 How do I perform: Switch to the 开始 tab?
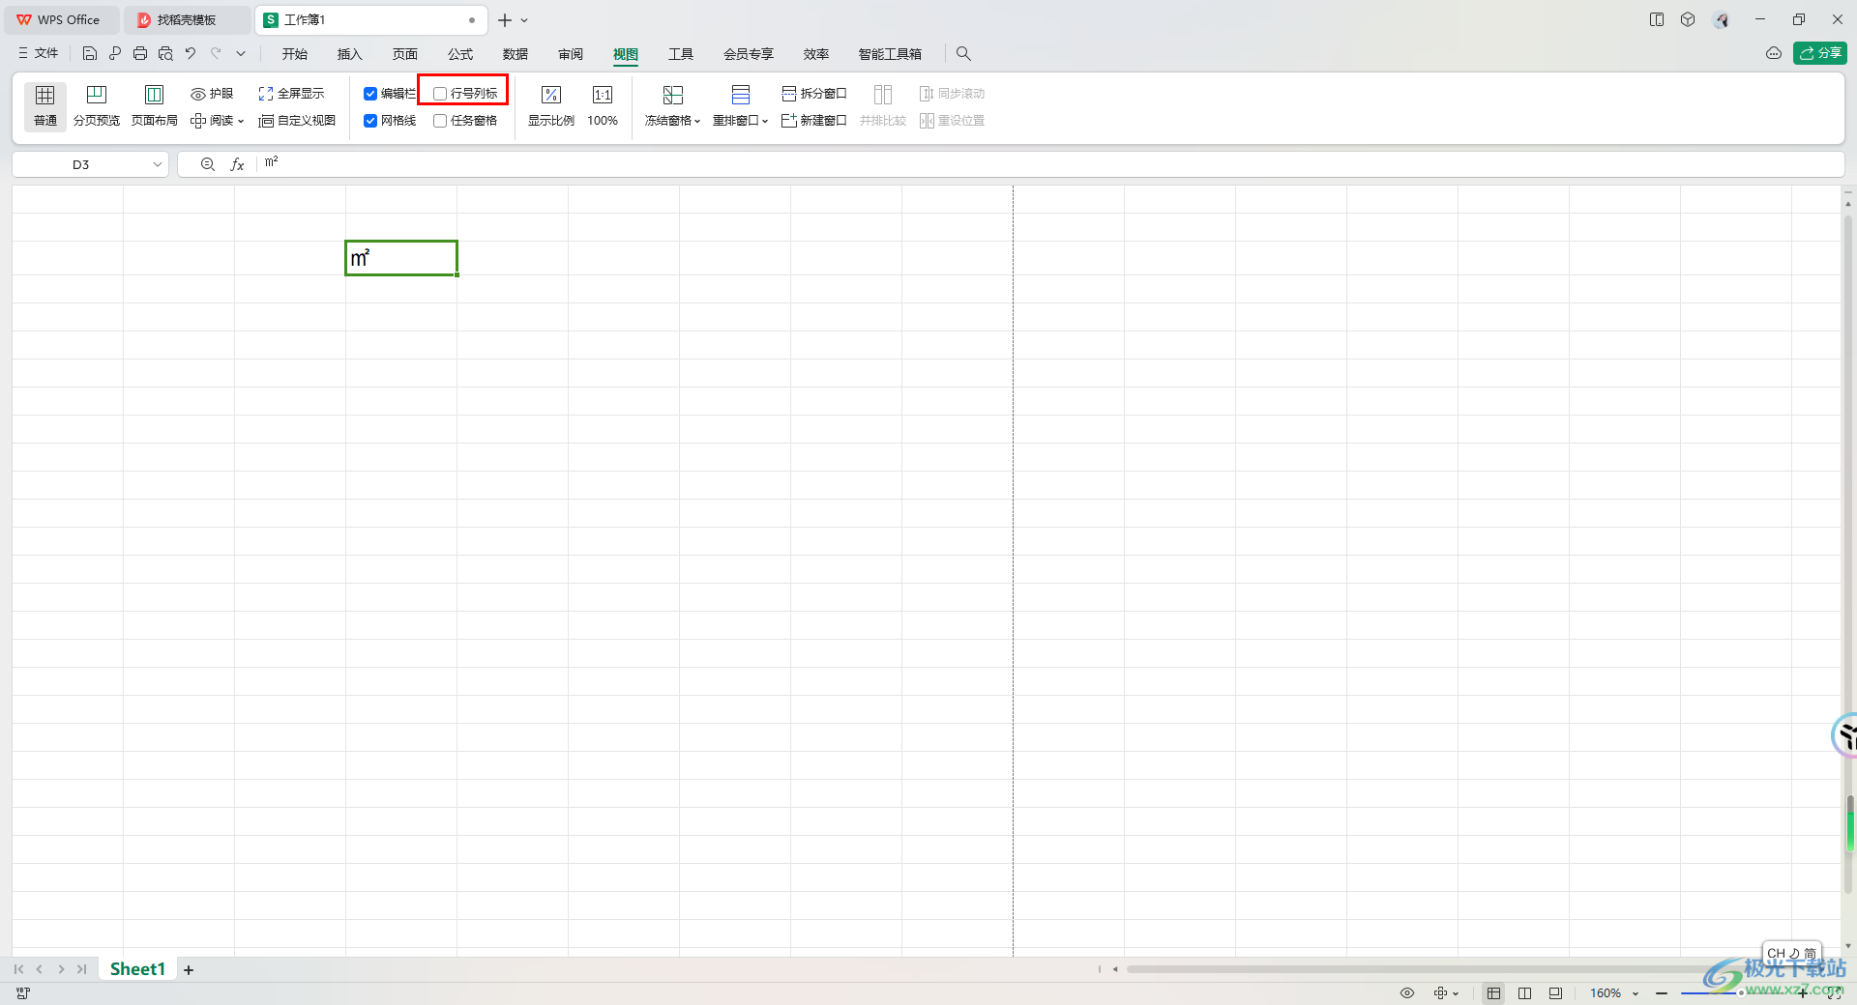coord(295,54)
